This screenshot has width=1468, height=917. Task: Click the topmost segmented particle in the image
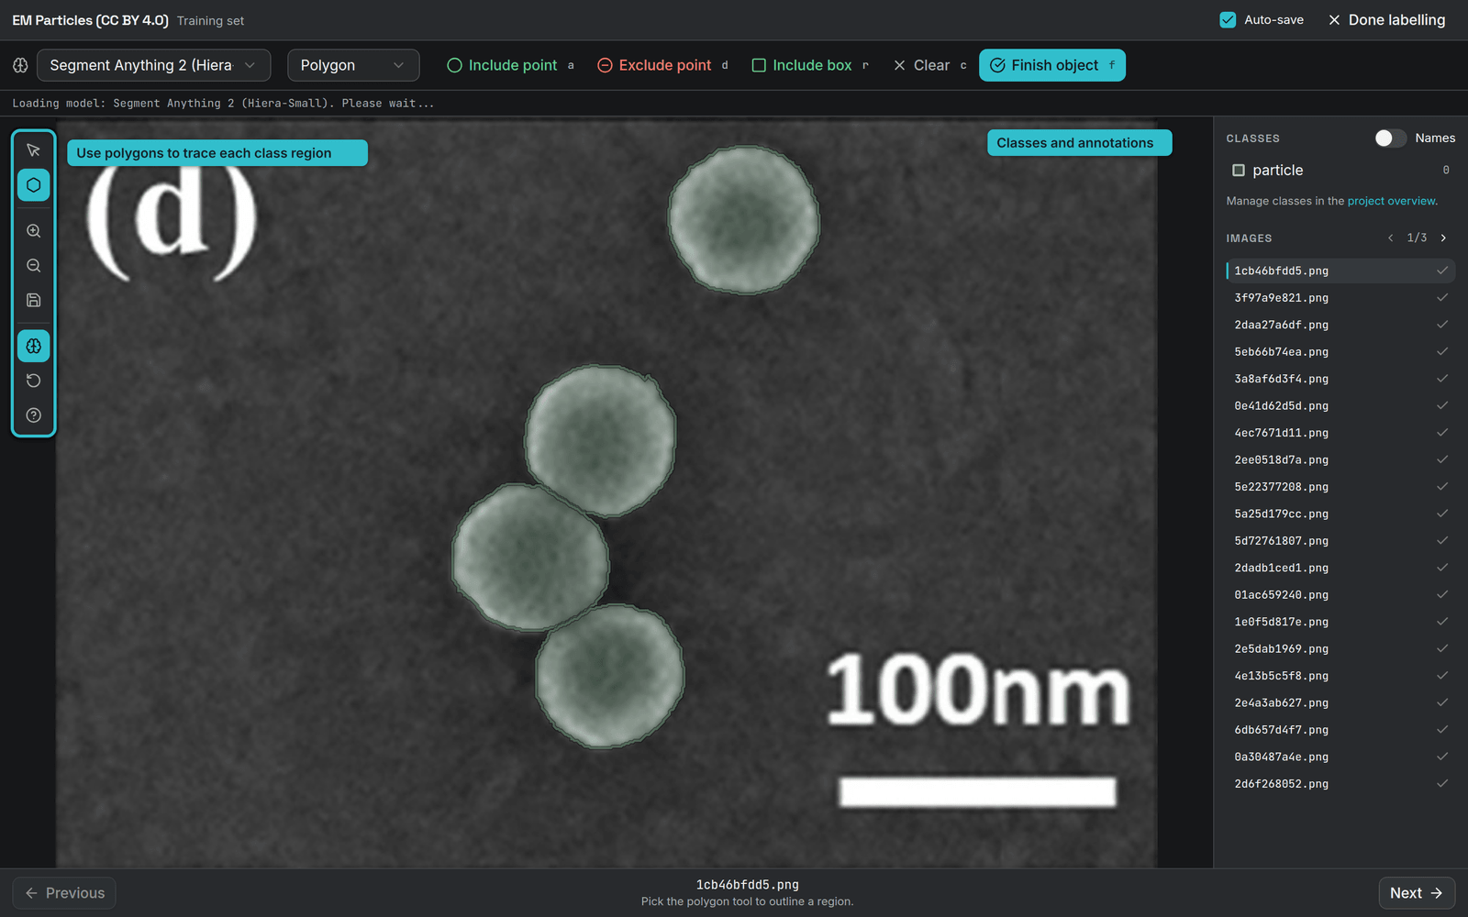[744, 220]
